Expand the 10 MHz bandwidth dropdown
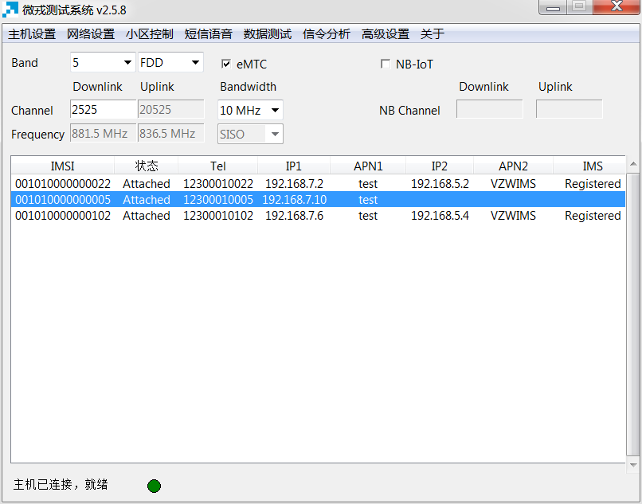 click(x=250, y=110)
